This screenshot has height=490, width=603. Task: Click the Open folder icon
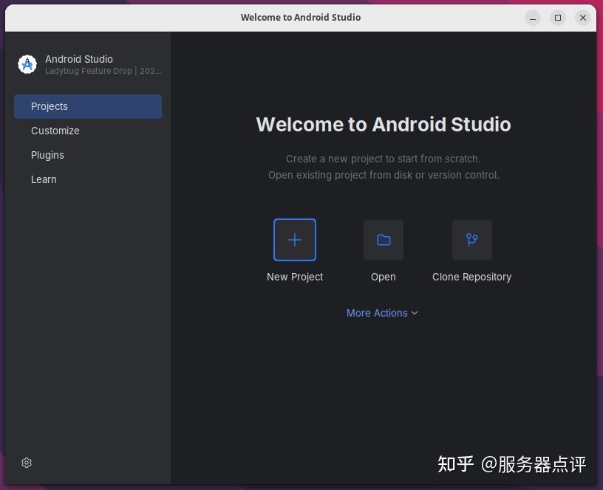click(383, 239)
